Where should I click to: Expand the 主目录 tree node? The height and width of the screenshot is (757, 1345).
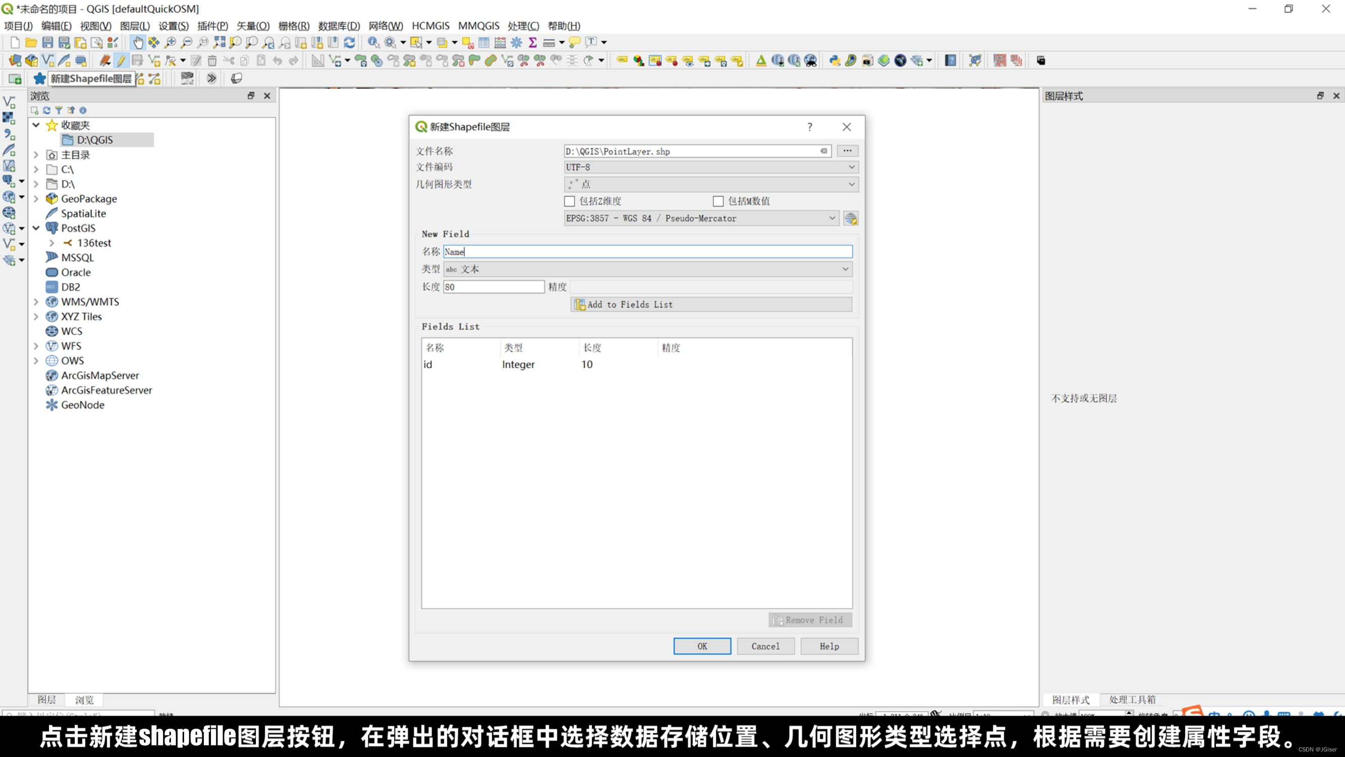click(x=36, y=154)
